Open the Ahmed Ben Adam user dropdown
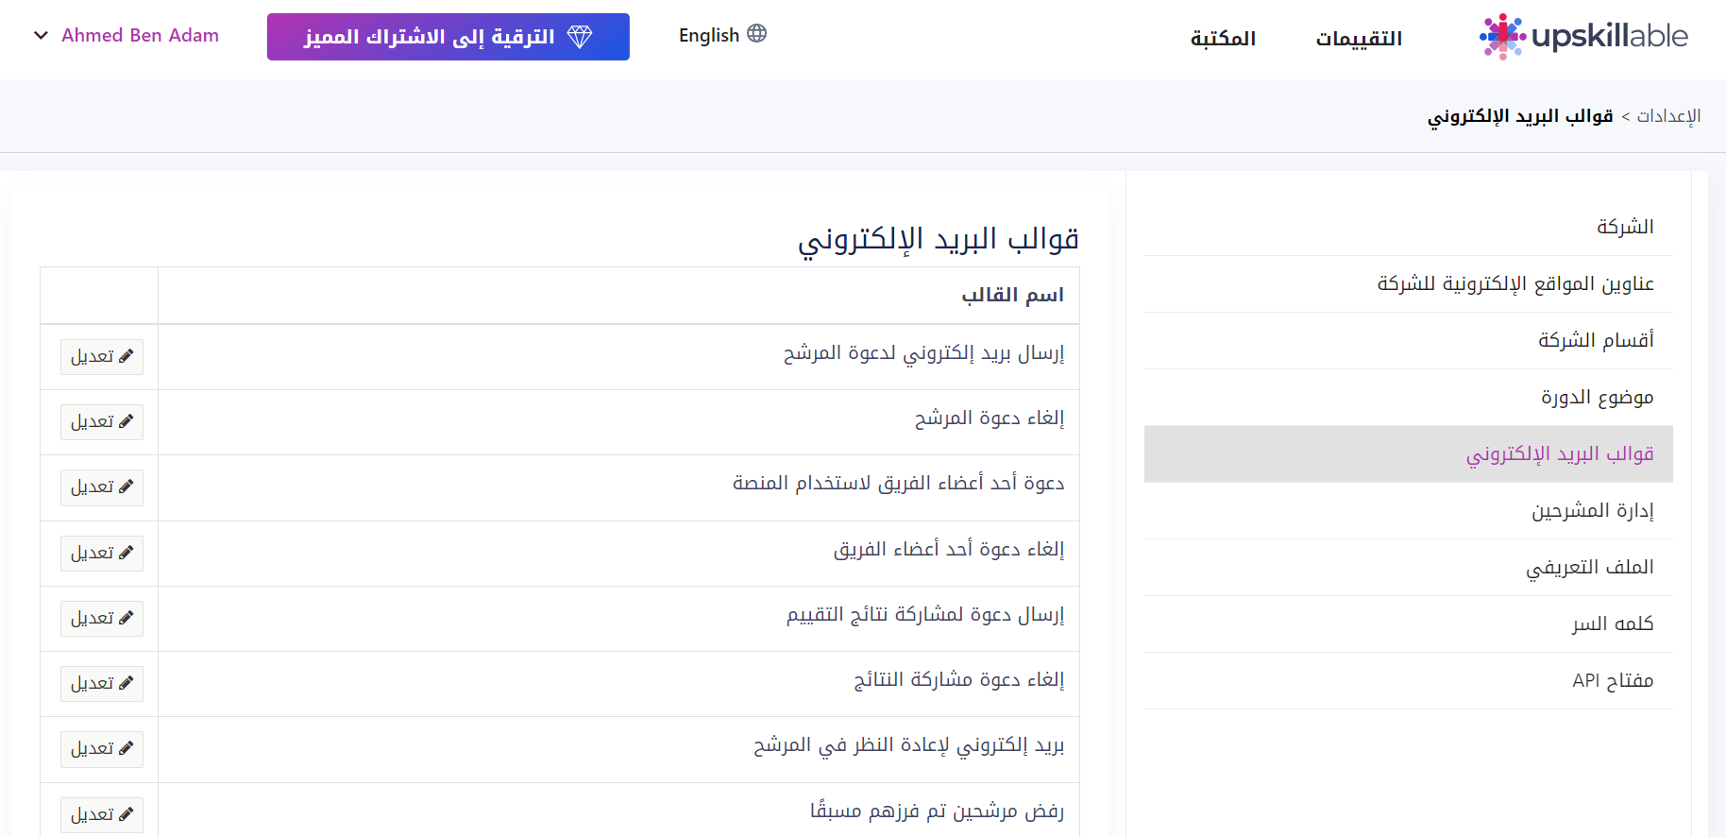The image size is (1726, 837). [x=127, y=35]
